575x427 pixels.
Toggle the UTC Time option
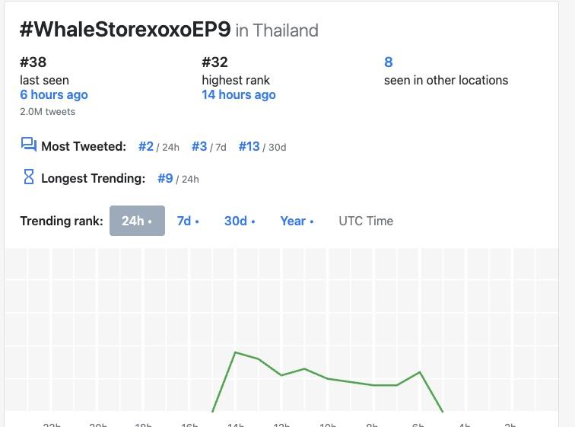366,221
